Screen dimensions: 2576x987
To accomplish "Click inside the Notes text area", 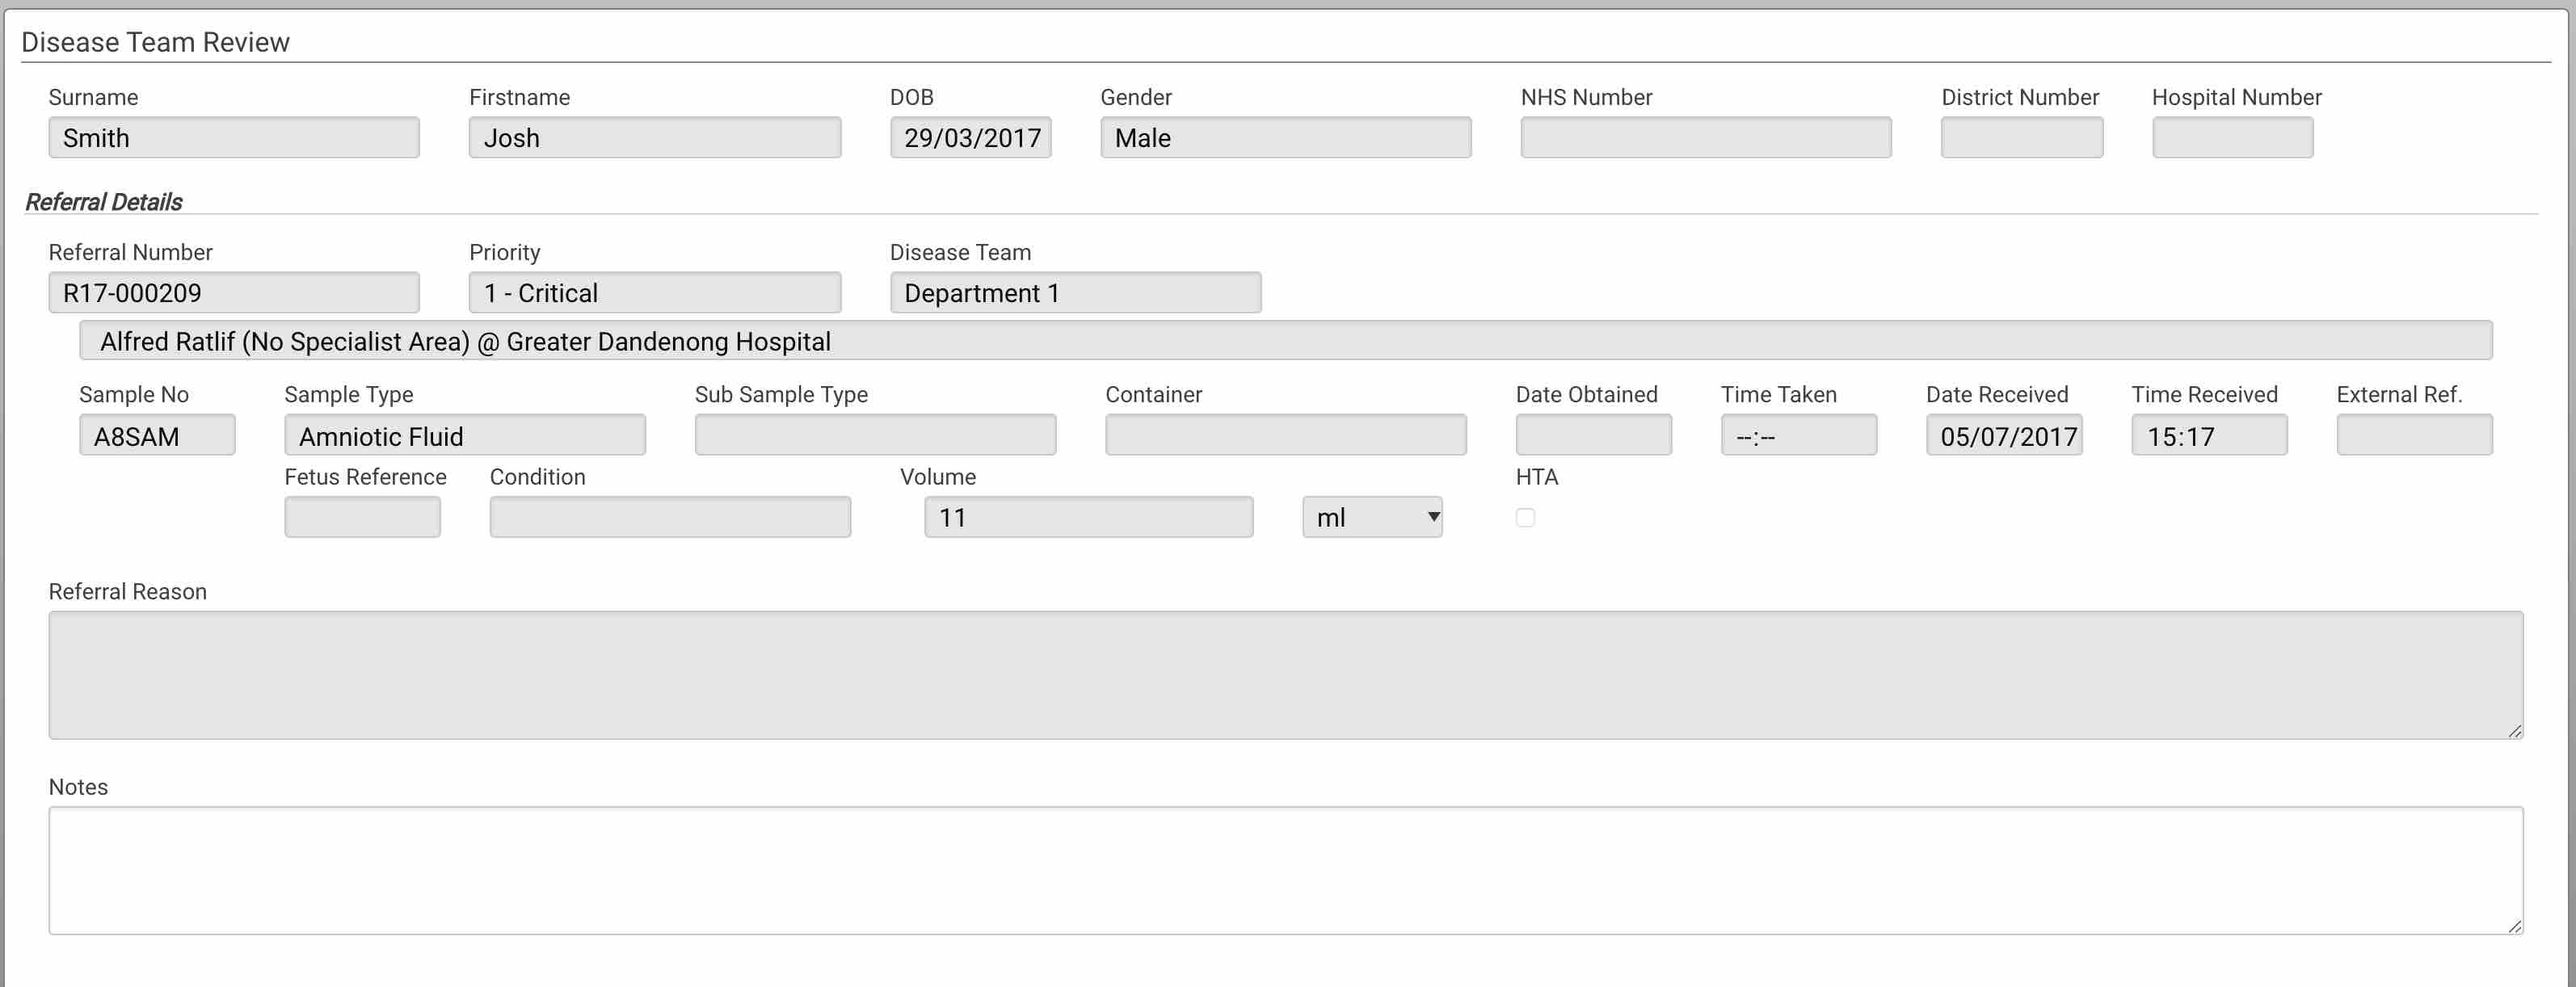I will pos(1286,870).
